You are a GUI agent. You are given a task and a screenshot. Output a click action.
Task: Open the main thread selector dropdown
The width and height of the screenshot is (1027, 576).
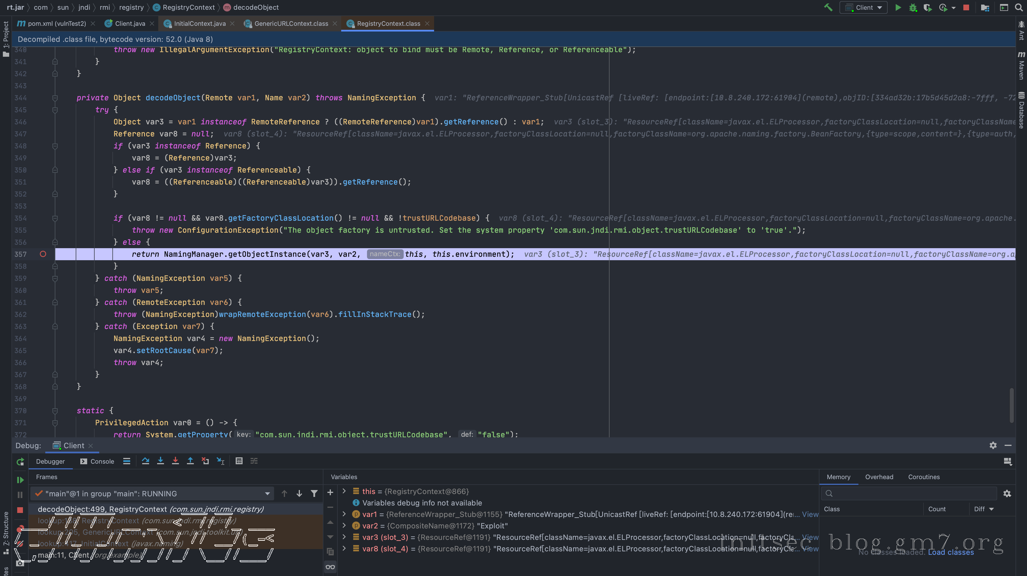coord(152,493)
